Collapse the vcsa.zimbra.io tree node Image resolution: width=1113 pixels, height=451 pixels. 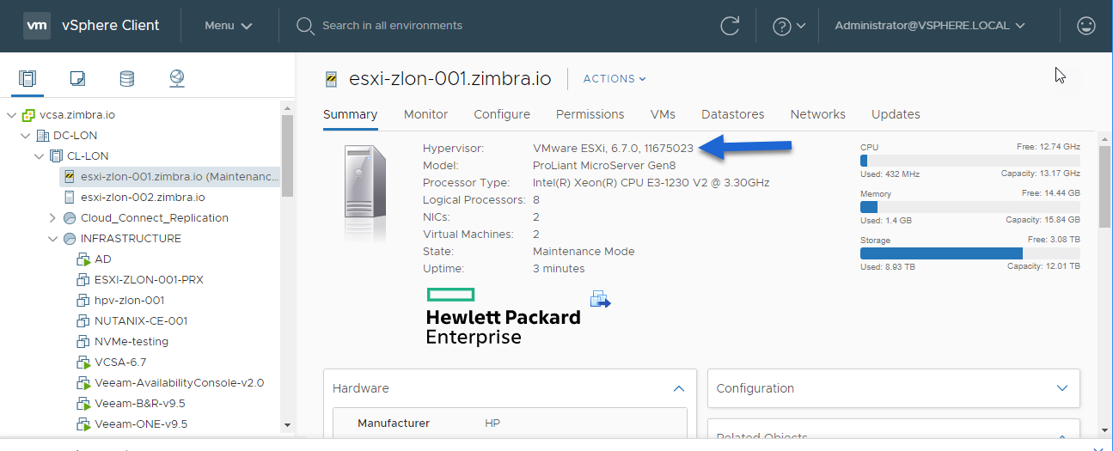click(12, 115)
